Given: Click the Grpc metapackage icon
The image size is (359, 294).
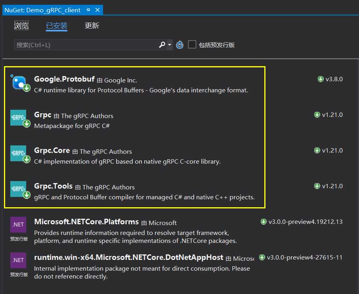Looking at the screenshot, I should [20, 118].
